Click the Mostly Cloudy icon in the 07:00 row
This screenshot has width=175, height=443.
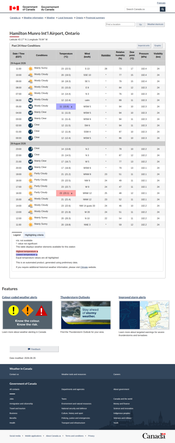click(x=30, y=94)
